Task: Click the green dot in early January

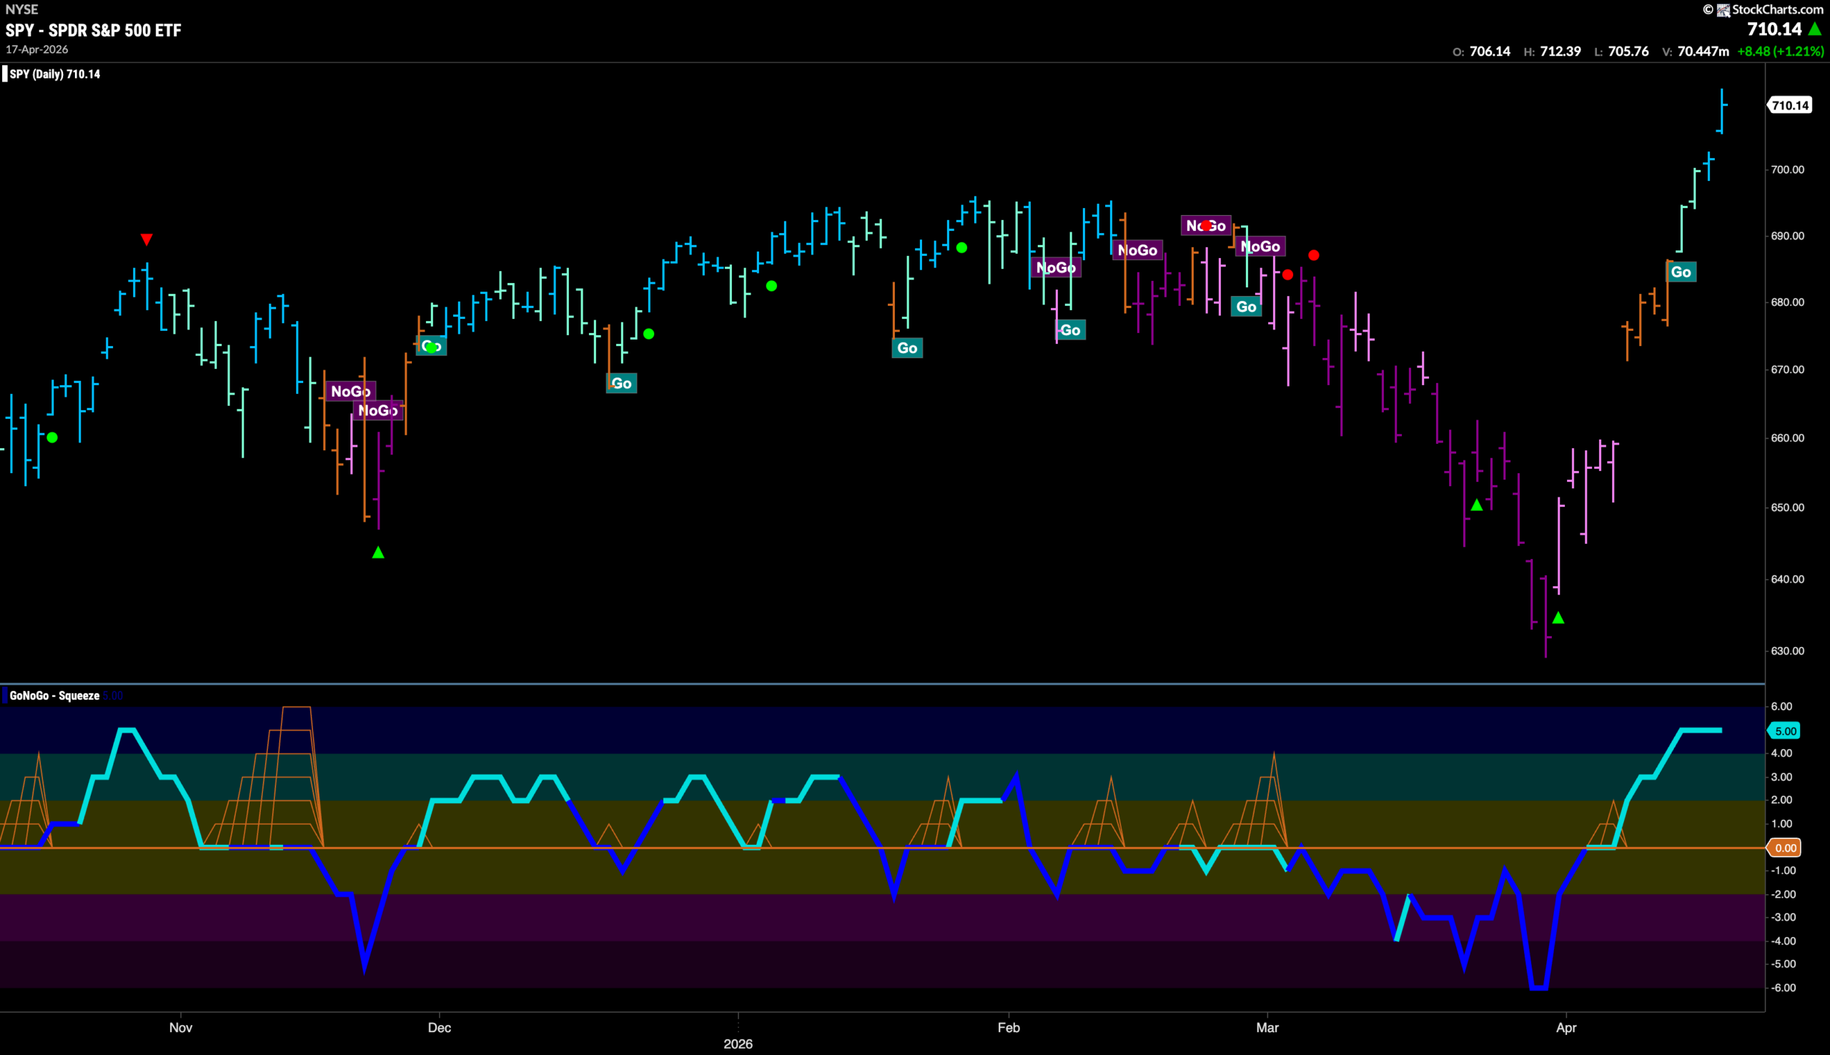Action: tap(771, 285)
